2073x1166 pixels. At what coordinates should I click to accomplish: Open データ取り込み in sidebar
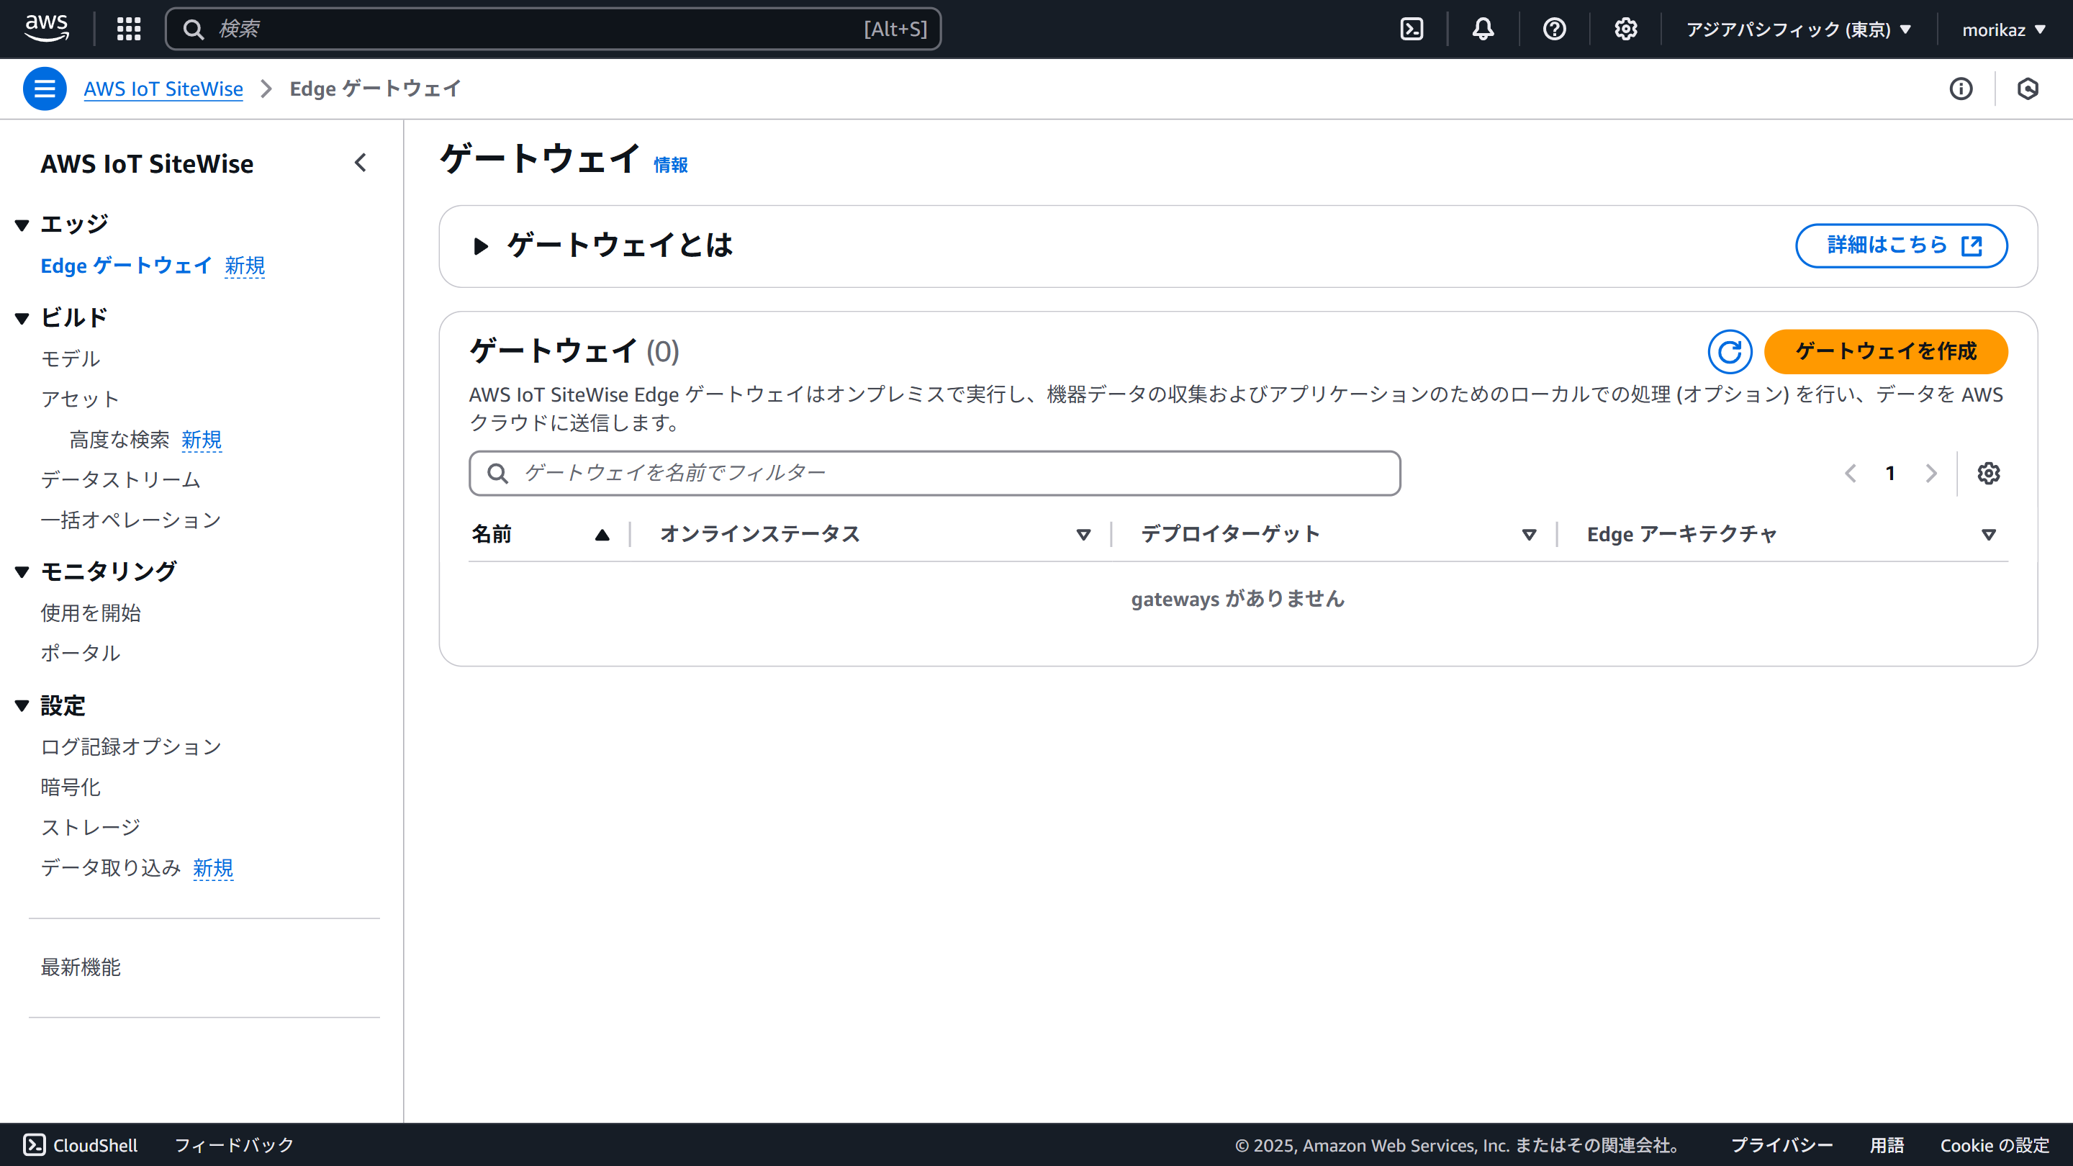tap(111, 867)
